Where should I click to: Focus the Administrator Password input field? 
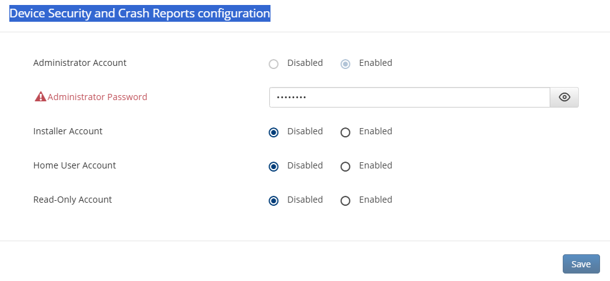[409, 97]
